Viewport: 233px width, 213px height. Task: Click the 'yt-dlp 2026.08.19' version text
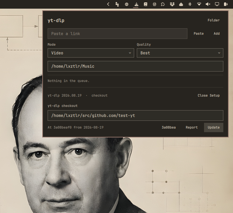(65, 96)
